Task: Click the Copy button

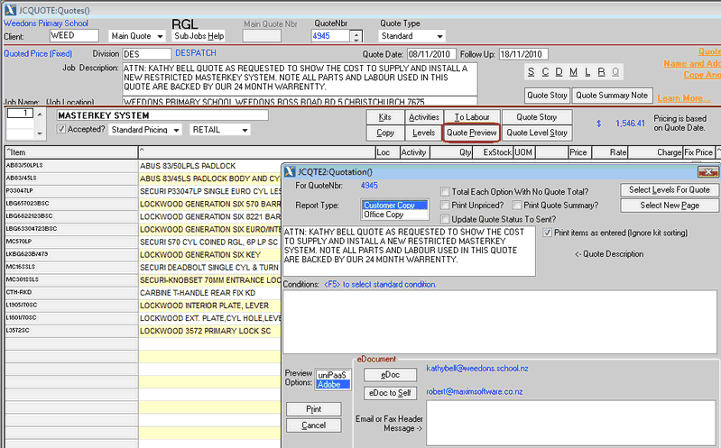Action: coord(385,133)
